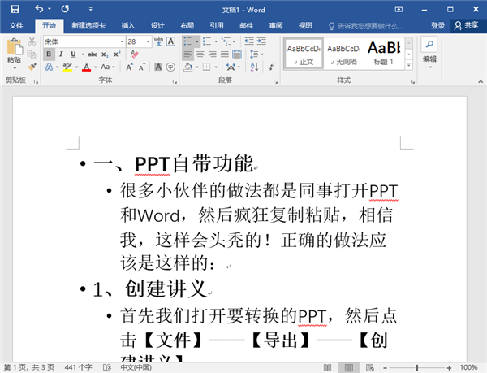Toggle subscript formatting
This screenshot has width=487, height=373.
[105, 54]
